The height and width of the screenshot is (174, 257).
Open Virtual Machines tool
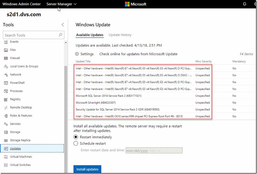click(21, 157)
